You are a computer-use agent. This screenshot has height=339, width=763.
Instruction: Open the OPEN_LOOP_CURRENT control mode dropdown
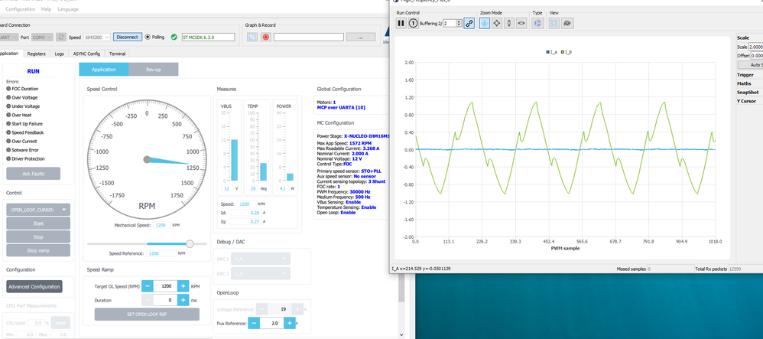[38, 210]
